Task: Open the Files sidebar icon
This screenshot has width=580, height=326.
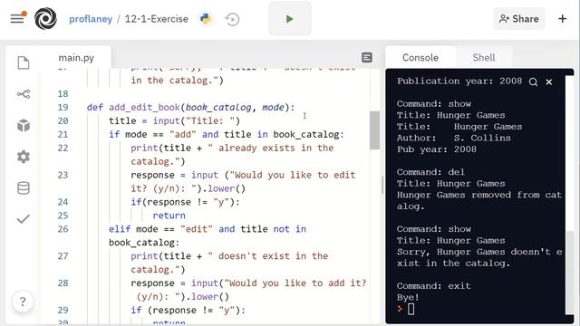Action: coord(24,62)
